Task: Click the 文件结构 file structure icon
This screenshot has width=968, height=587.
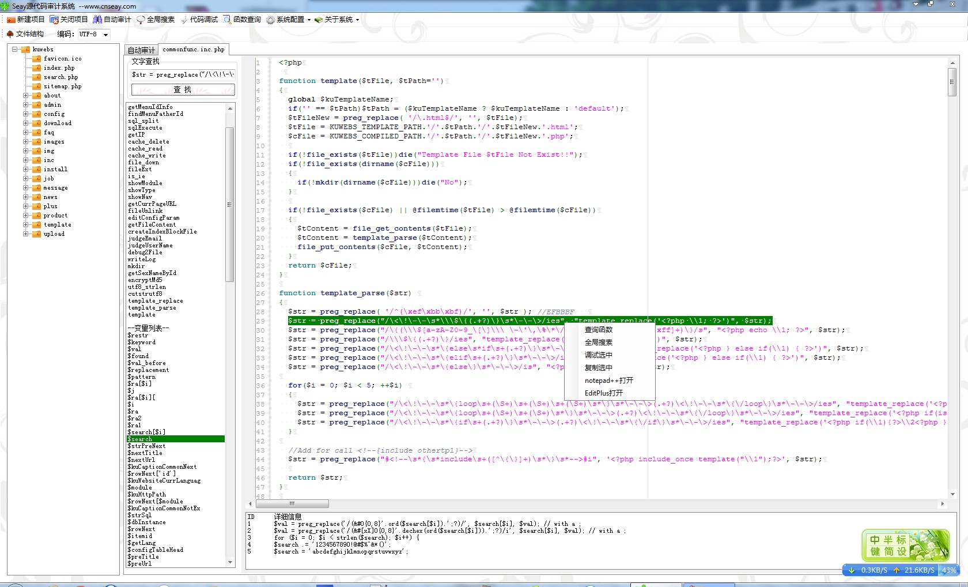Action: coord(10,34)
